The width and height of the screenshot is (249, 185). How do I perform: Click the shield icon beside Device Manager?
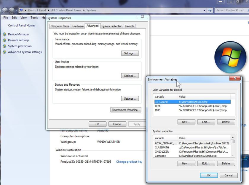coord(4,34)
